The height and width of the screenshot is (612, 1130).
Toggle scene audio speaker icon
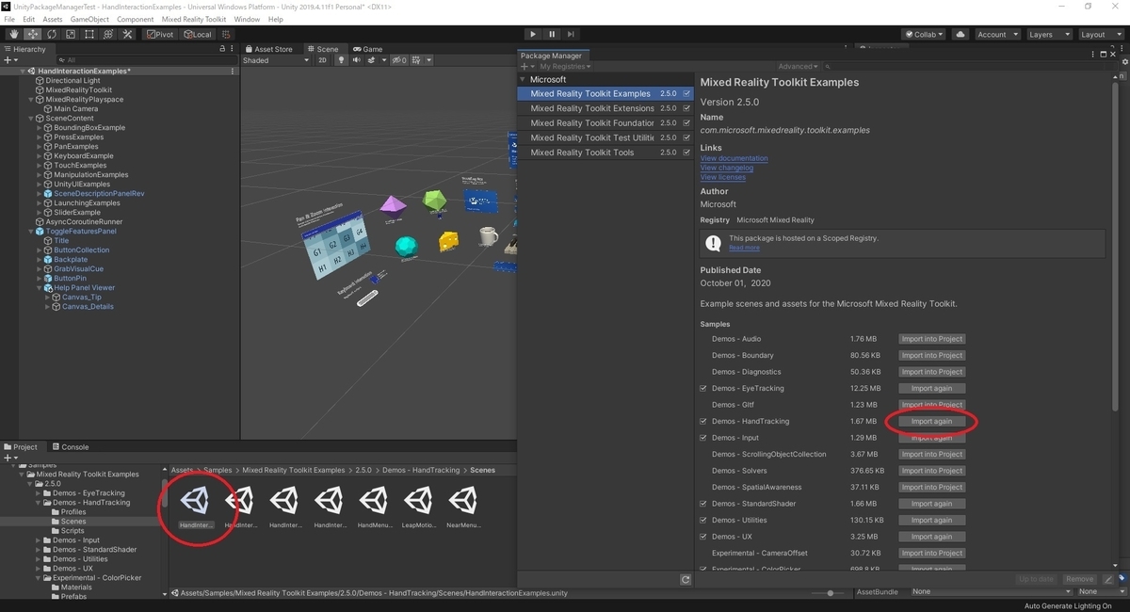point(356,60)
